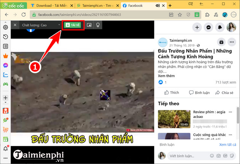The width and height of the screenshot is (240, 164).
Task: Click the Xem tất cả comments link
Action: 228,145
